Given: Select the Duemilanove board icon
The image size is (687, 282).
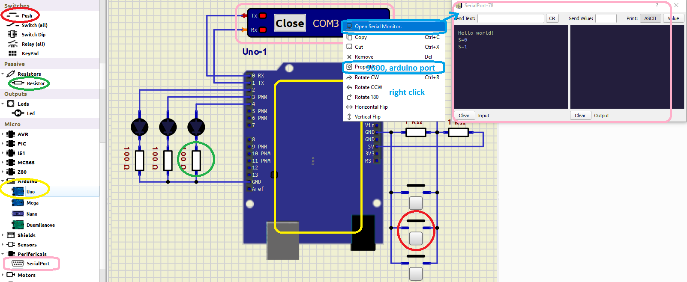Looking at the screenshot, I should pyautogui.click(x=18, y=225).
